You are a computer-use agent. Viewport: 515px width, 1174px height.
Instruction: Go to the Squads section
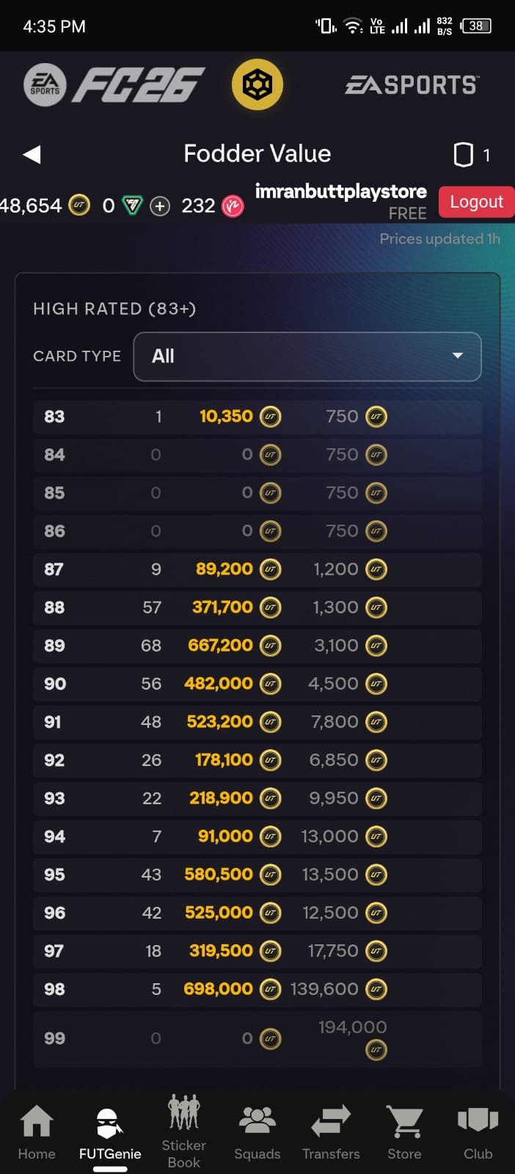tap(257, 1132)
